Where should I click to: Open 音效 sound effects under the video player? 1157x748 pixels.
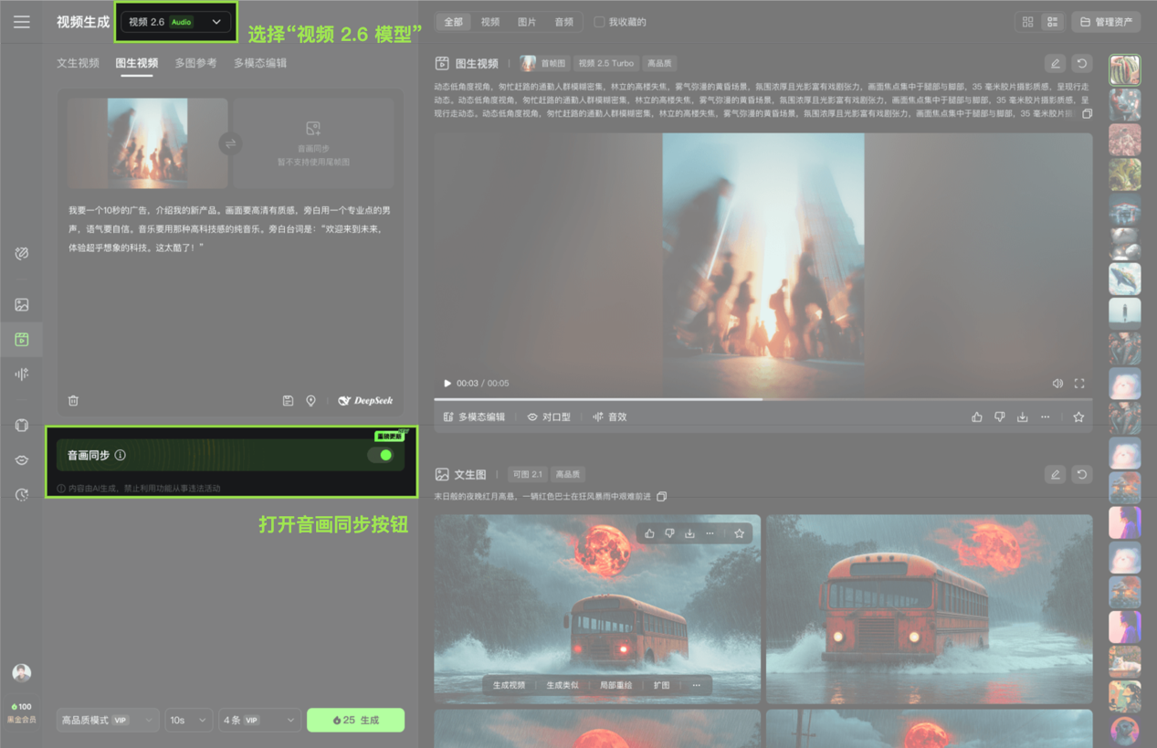tap(610, 416)
